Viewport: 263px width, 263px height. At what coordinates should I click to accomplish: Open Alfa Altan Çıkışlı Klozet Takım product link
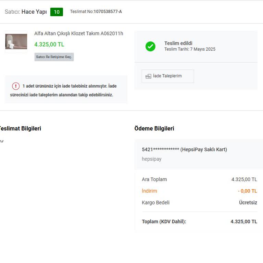point(78,34)
